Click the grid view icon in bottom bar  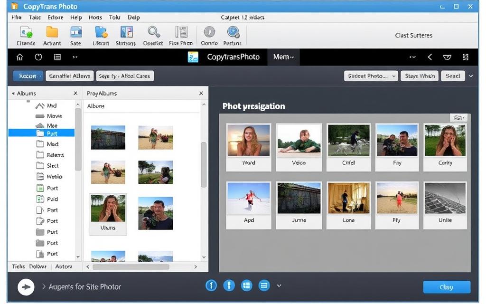(x=246, y=285)
